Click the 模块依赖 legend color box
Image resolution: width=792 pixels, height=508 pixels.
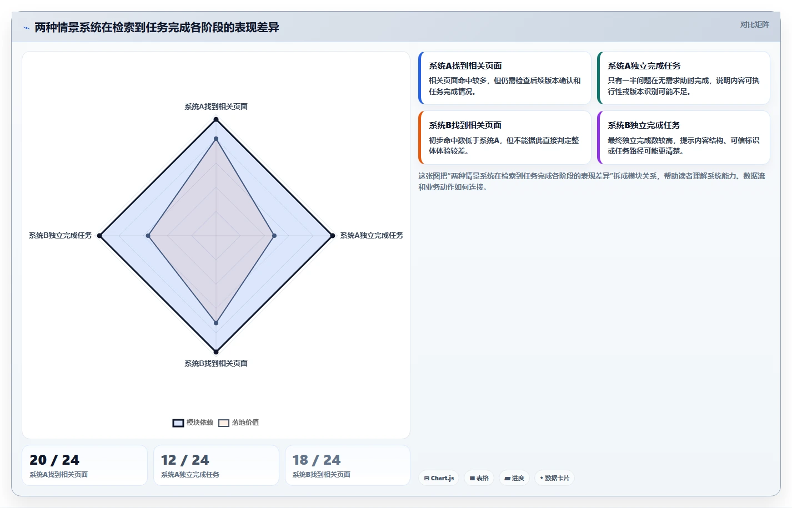pos(178,423)
